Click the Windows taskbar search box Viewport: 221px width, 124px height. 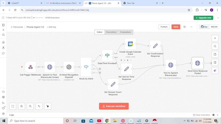point(35,121)
